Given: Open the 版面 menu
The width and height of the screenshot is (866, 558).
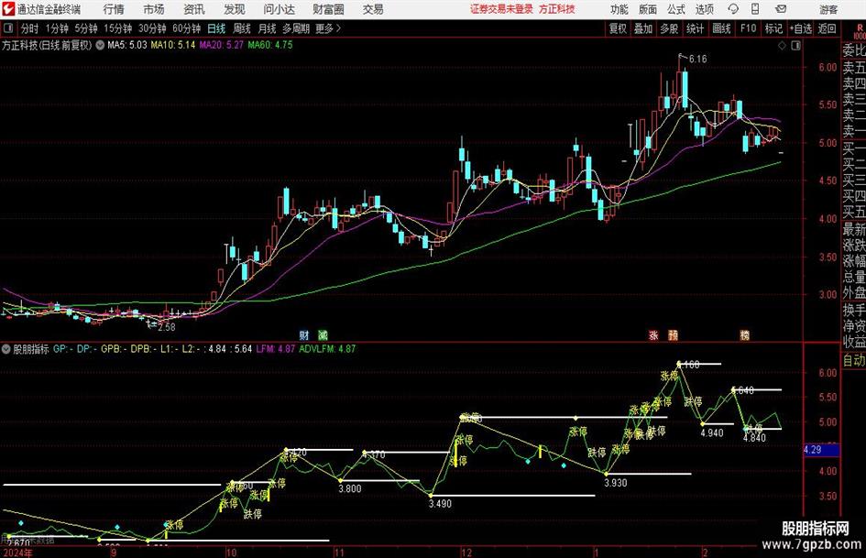Looking at the screenshot, I should (x=647, y=9).
